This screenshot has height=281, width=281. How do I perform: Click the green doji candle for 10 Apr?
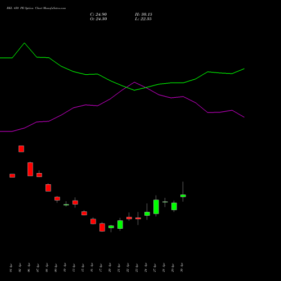coord(66,205)
